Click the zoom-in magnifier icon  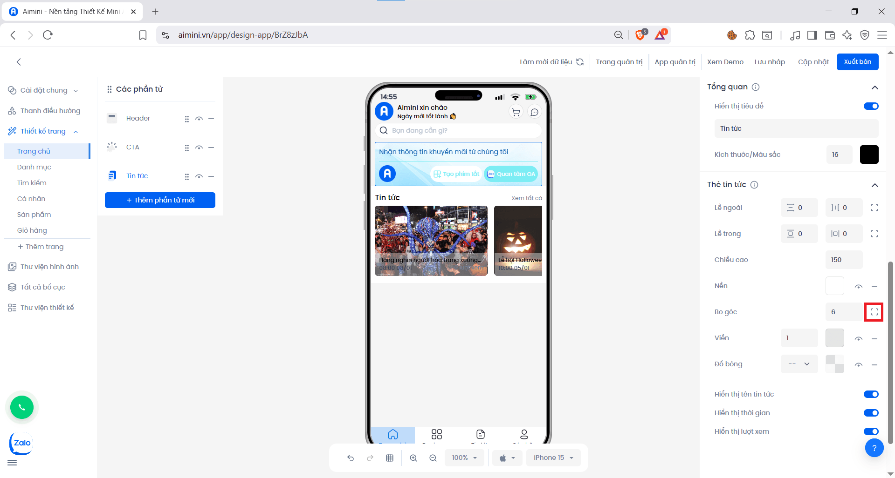pyautogui.click(x=413, y=458)
